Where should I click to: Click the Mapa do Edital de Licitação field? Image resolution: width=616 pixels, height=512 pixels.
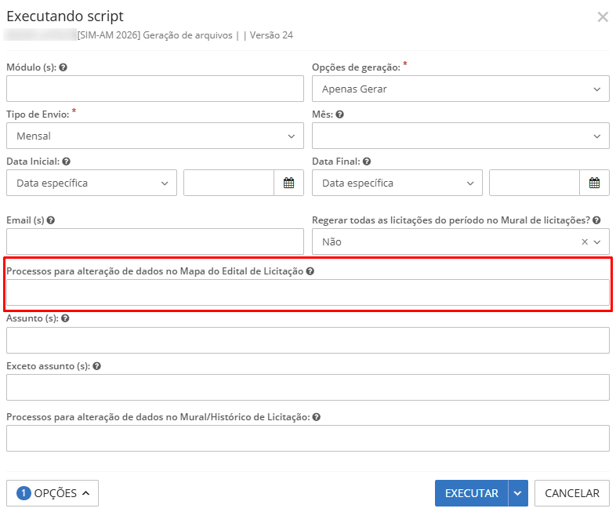pyautogui.click(x=307, y=292)
